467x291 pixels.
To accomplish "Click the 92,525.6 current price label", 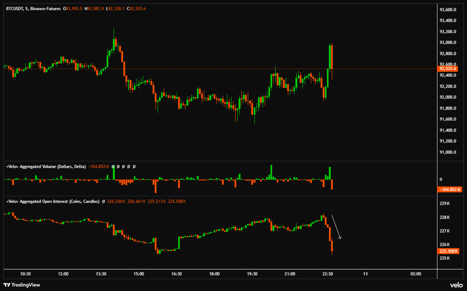I will (448, 69).
